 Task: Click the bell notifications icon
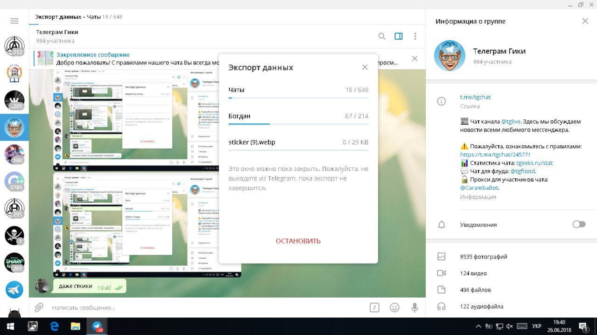441,225
